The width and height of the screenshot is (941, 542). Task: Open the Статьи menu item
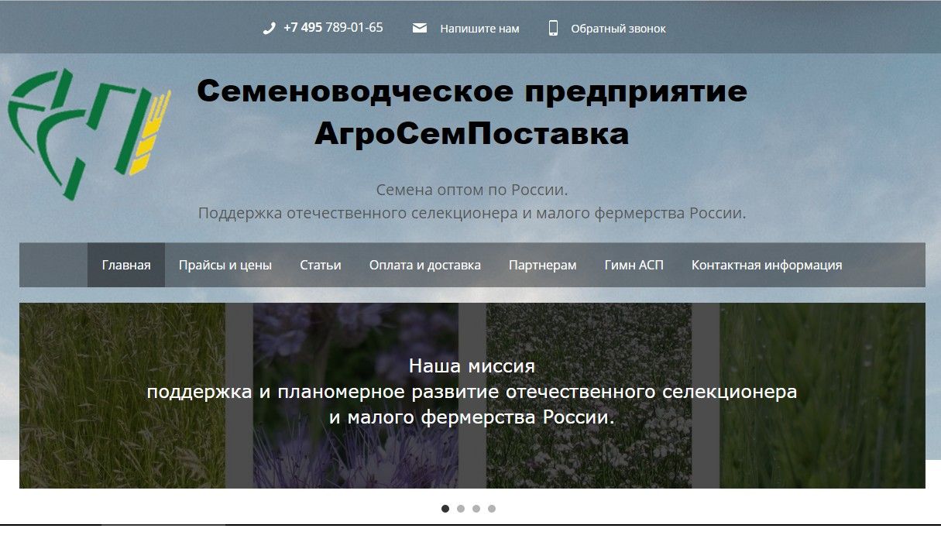[x=321, y=265]
